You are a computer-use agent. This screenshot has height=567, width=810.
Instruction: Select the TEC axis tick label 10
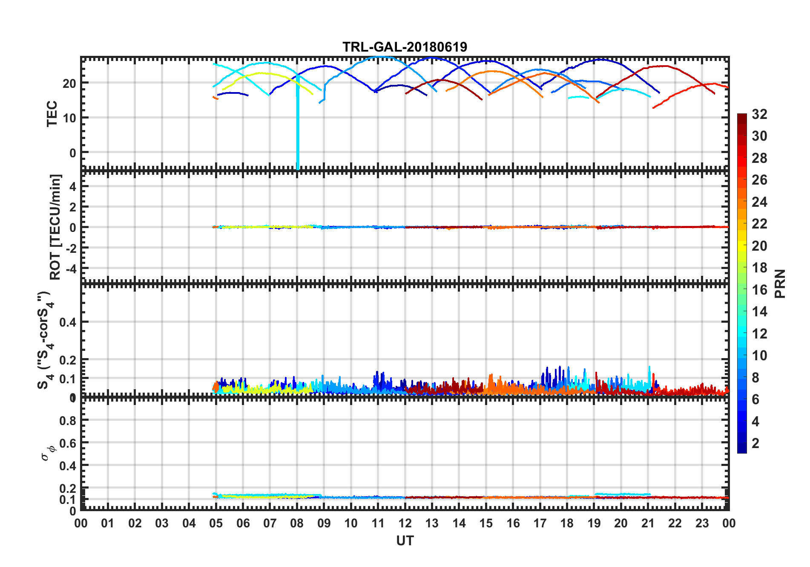pos(69,118)
